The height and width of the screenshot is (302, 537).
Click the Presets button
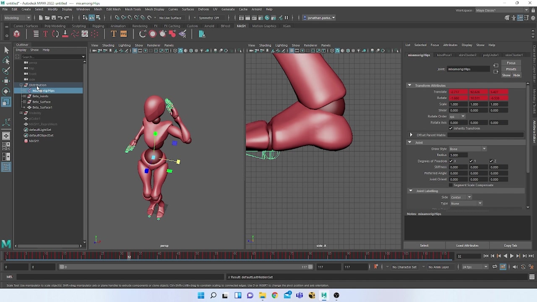coord(511,69)
